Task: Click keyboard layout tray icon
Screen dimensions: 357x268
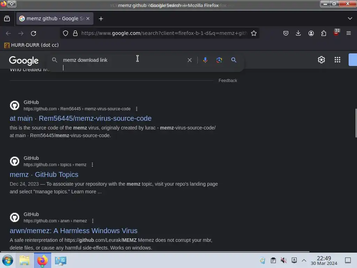Action: [294, 260]
